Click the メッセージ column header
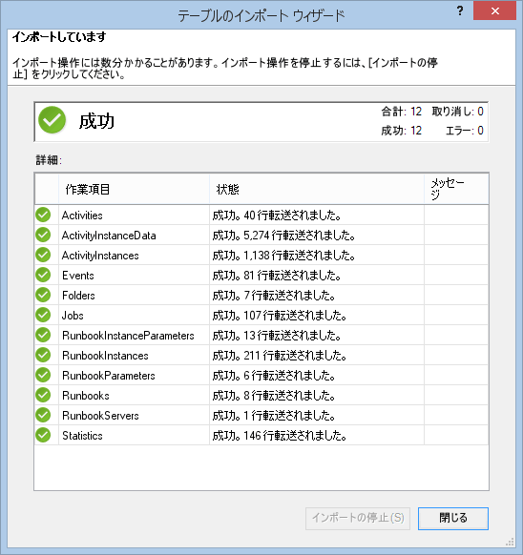 456,189
